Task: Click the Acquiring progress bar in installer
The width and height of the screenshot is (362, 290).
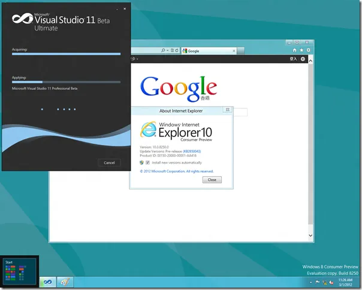Action: coord(67,54)
